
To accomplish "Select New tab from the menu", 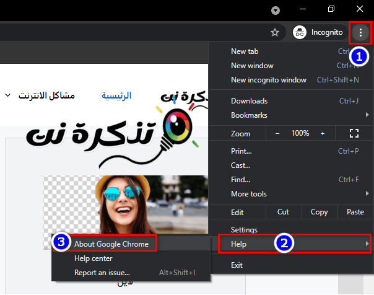I will tap(290, 51).
